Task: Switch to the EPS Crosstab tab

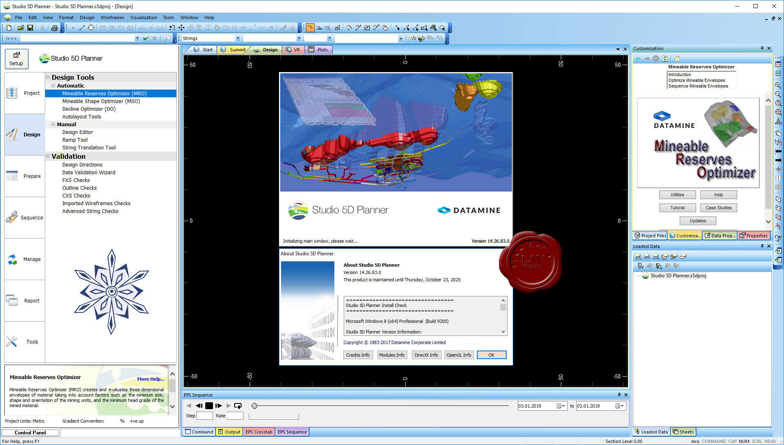Action: [259, 432]
